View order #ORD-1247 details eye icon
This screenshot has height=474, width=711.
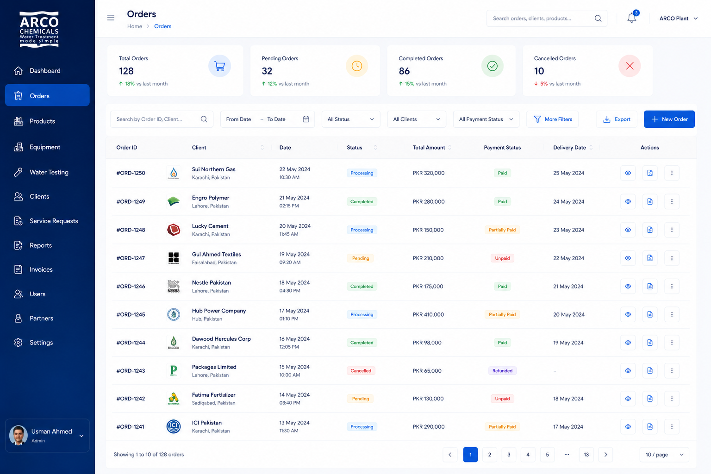coord(628,258)
